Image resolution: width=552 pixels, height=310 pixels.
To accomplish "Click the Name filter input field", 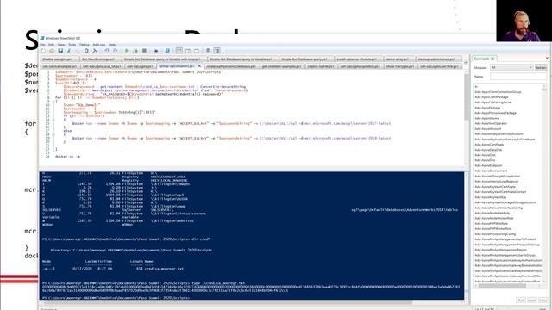I will 518,76.
